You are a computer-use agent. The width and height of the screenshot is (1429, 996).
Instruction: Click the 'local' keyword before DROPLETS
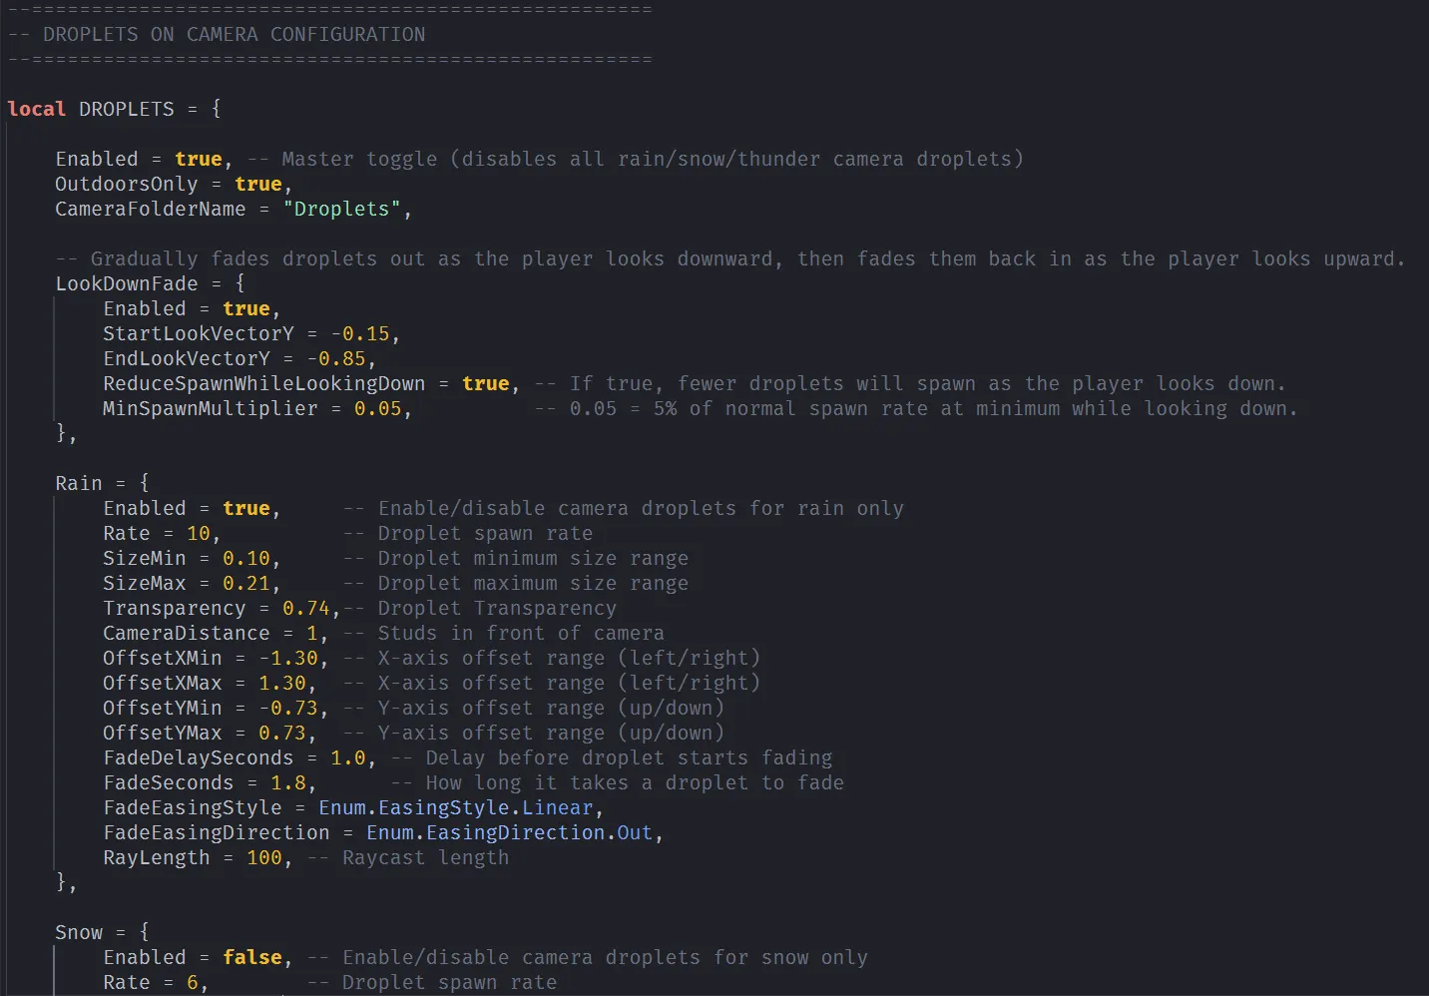point(36,109)
